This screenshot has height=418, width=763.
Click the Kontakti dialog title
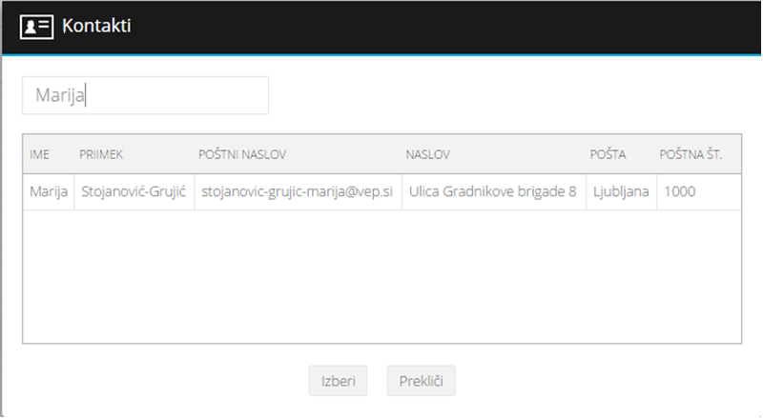tap(96, 26)
